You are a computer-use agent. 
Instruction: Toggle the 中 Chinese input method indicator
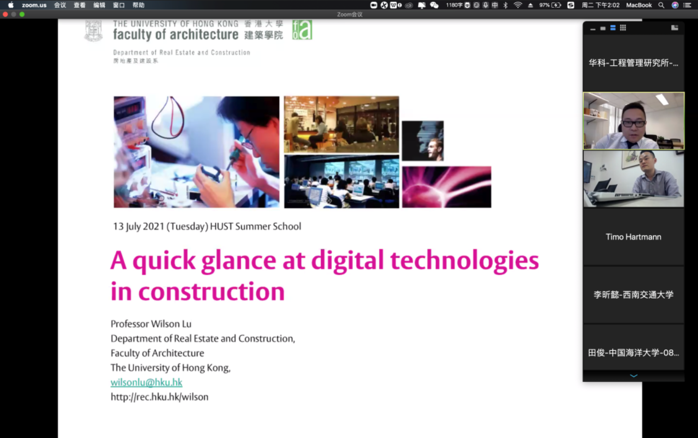(x=495, y=5)
